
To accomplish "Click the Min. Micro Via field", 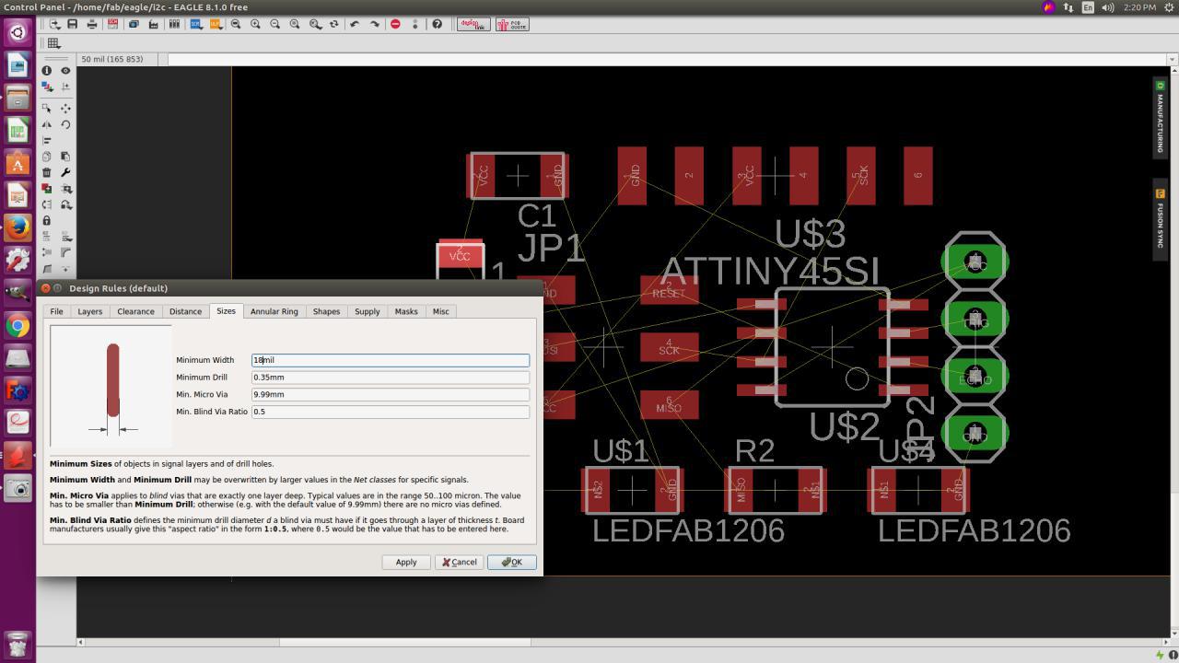I will click(391, 394).
